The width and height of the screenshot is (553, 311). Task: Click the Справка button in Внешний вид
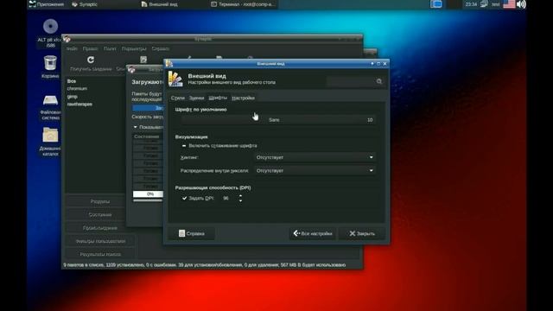pos(192,233)
